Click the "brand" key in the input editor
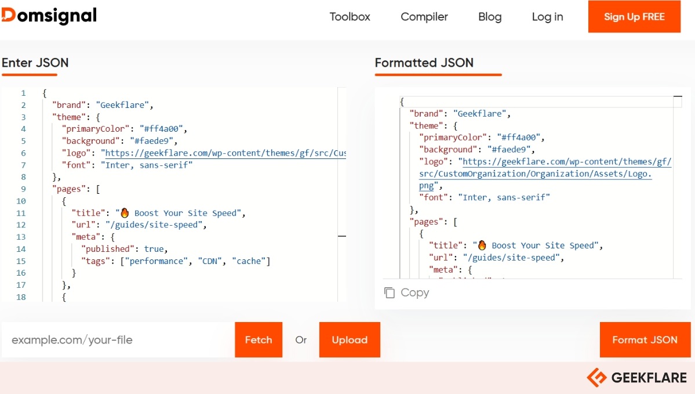695x394 pixels. [x=69, y=105]
